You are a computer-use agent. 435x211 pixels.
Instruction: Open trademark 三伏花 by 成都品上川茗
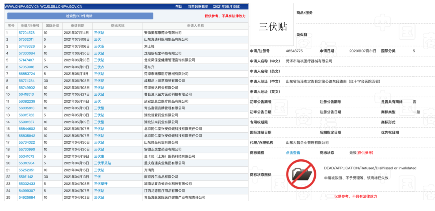point(99,81)
